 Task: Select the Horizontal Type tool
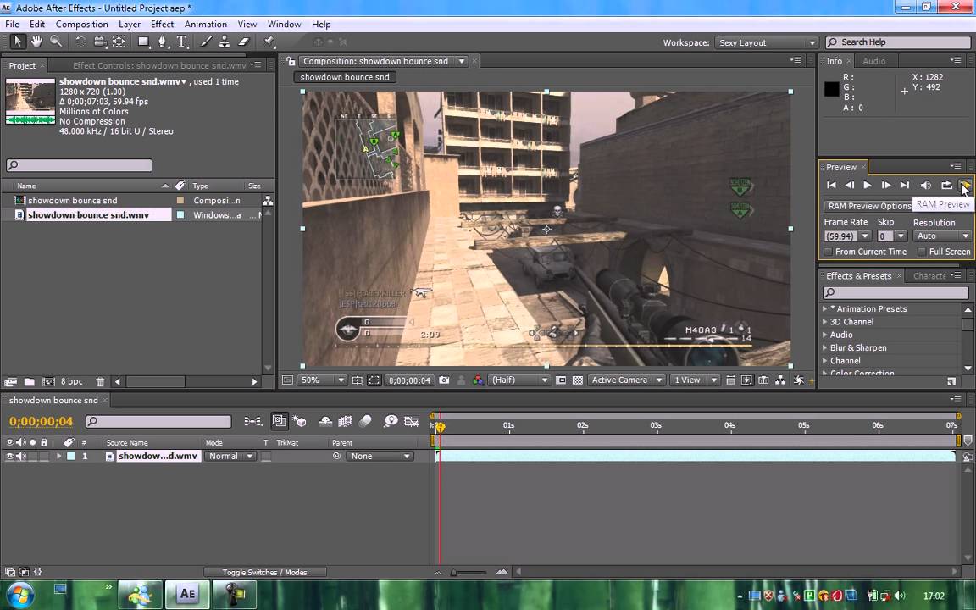point(182,42)
